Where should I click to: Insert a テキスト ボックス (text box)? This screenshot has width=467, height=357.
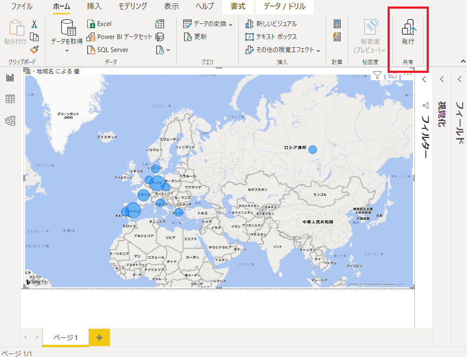point(271,37)
